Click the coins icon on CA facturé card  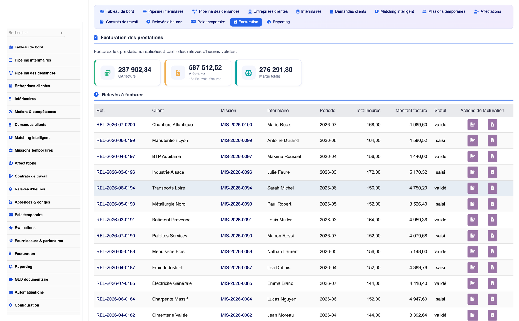pyautogui.click(x=107, y=72)
